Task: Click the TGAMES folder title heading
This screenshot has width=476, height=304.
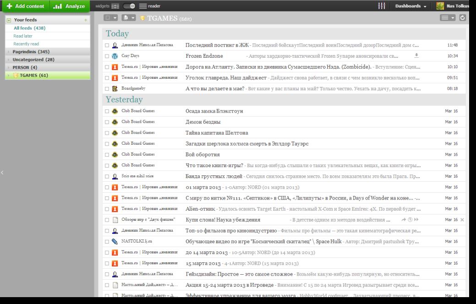Action: click(x=162, y=18)
